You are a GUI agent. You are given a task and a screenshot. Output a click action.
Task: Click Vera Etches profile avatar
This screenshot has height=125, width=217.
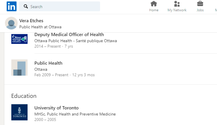[x=11, y=23]
